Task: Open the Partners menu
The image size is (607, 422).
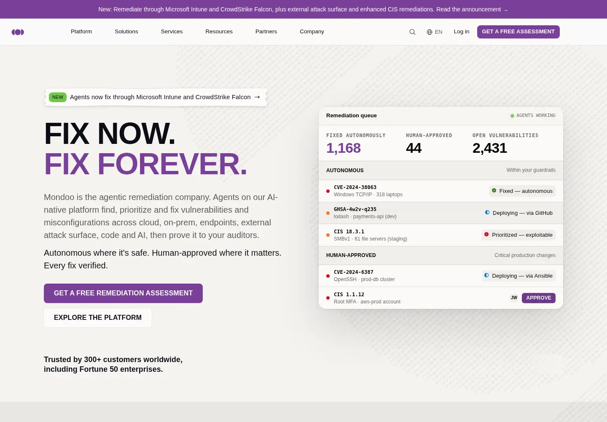Action: [x=266, y=32]
